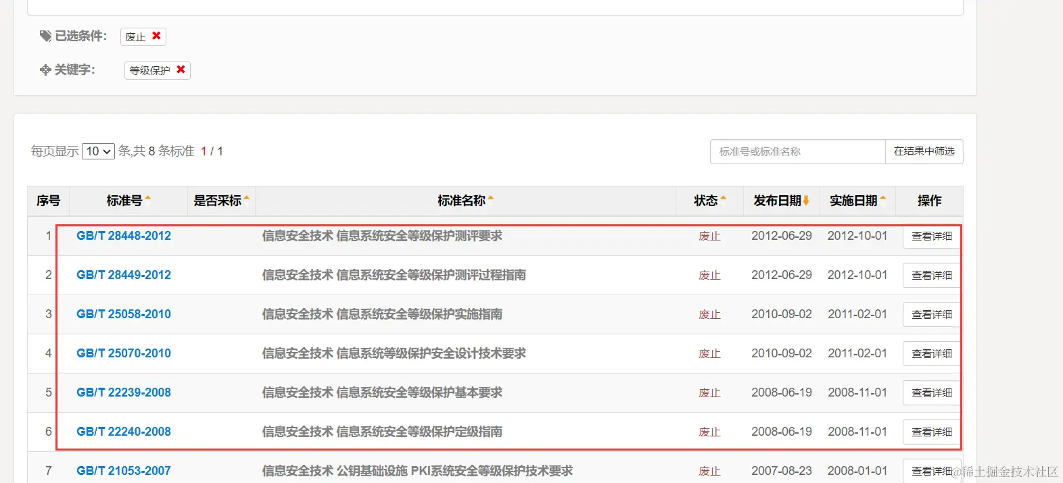Click title 信息安全技术 信息系统安全等级保护测评要求

382,236
